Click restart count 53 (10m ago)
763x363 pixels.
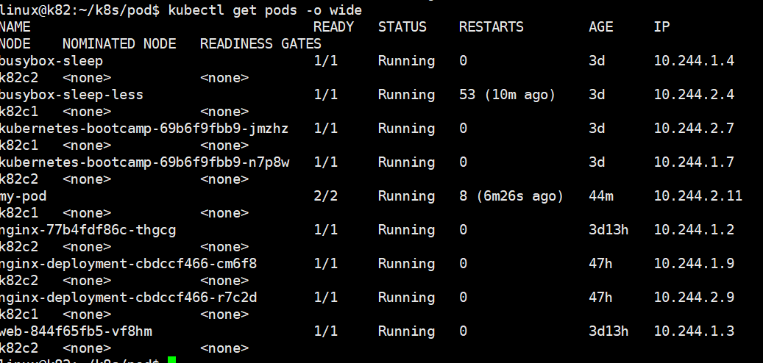pyautogui.click(x=507, y=95)
